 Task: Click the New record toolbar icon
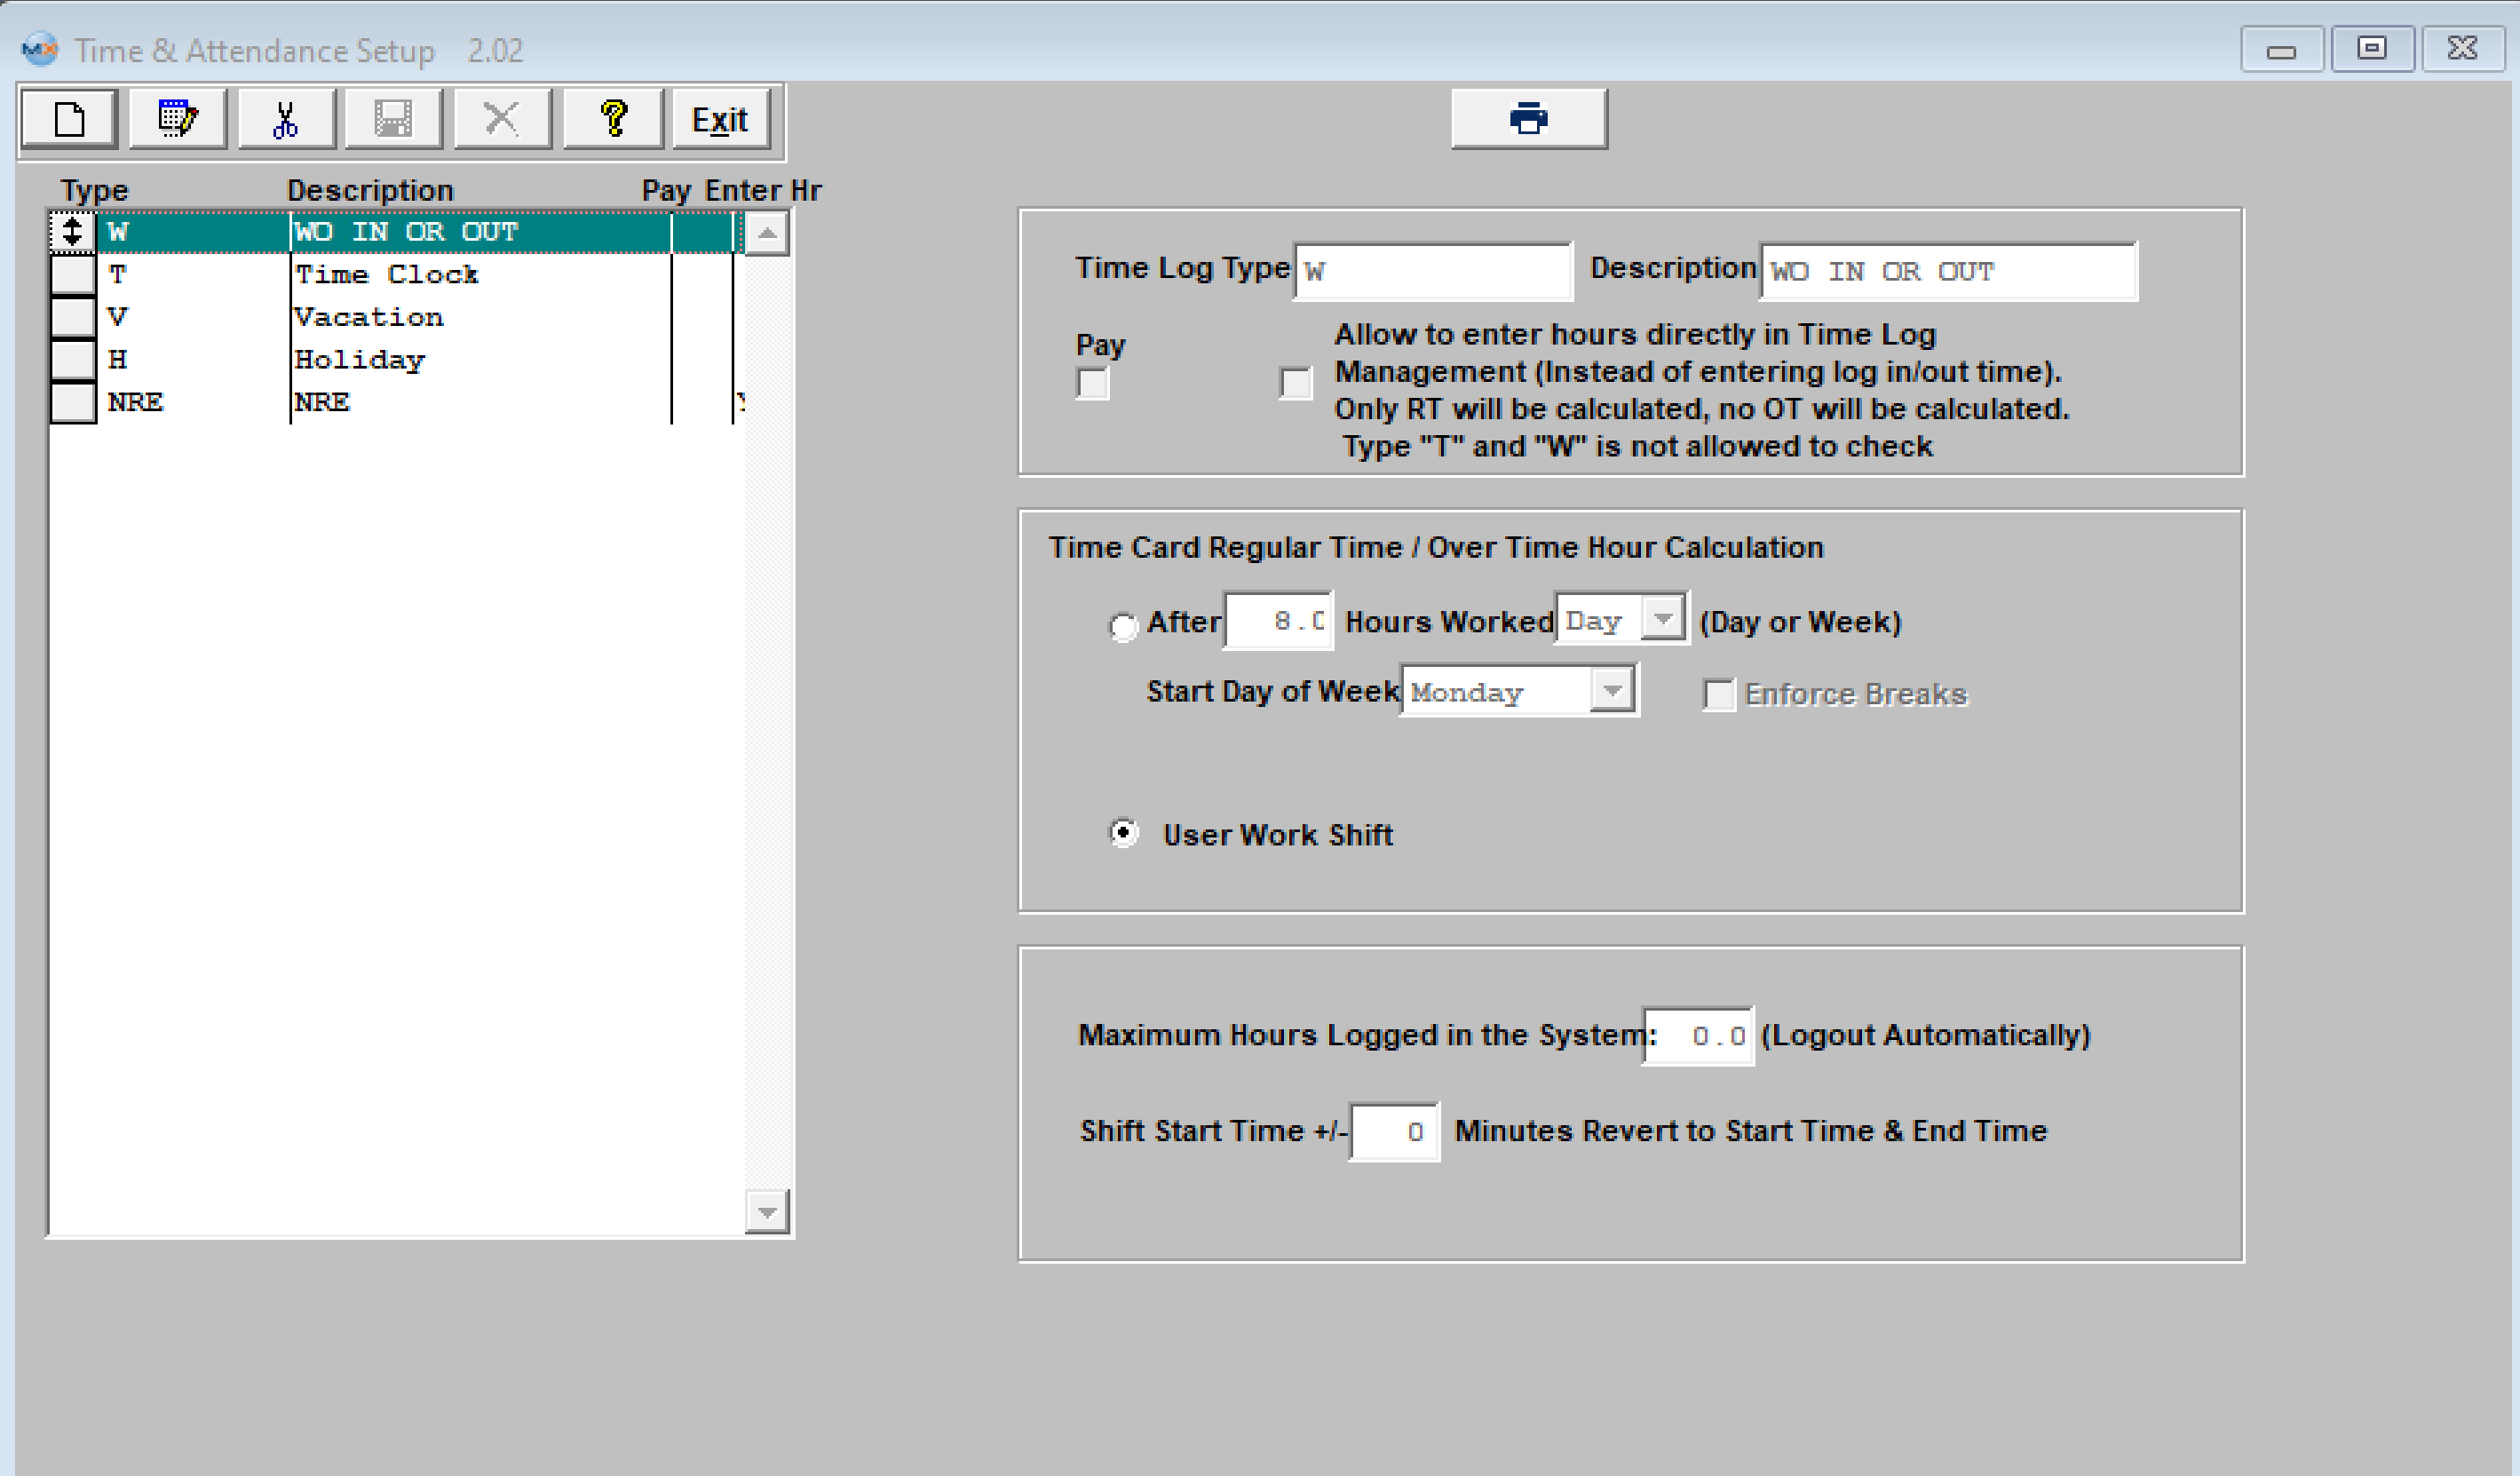pos(69,120)
